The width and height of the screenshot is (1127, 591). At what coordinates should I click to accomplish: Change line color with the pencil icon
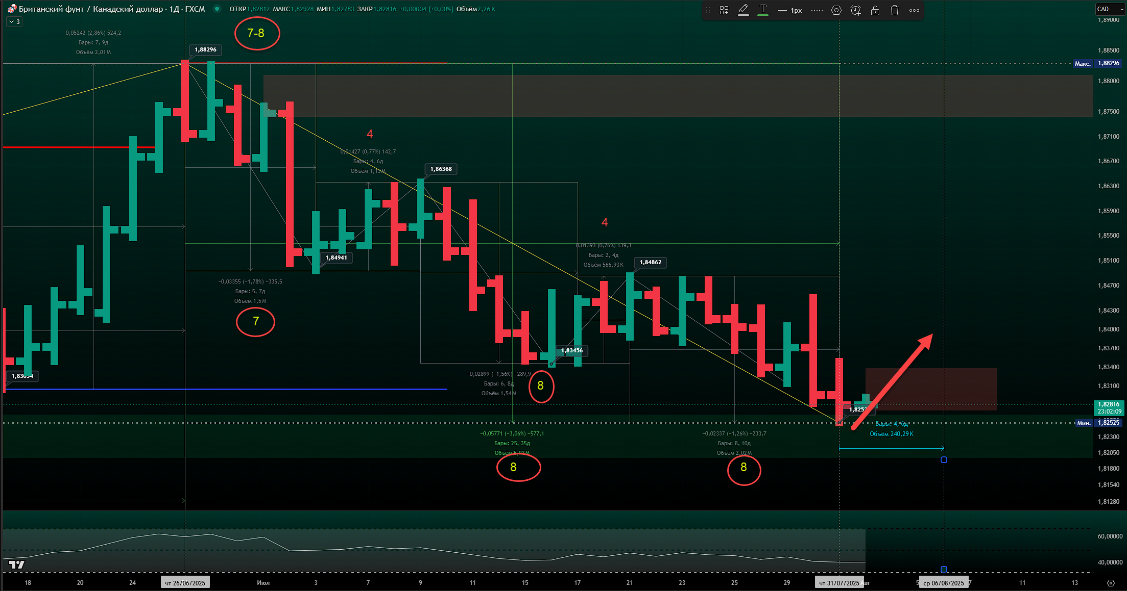point(744,10)
